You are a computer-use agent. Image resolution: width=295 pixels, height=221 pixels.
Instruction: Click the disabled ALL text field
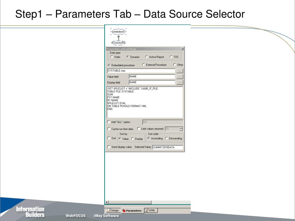163,122
